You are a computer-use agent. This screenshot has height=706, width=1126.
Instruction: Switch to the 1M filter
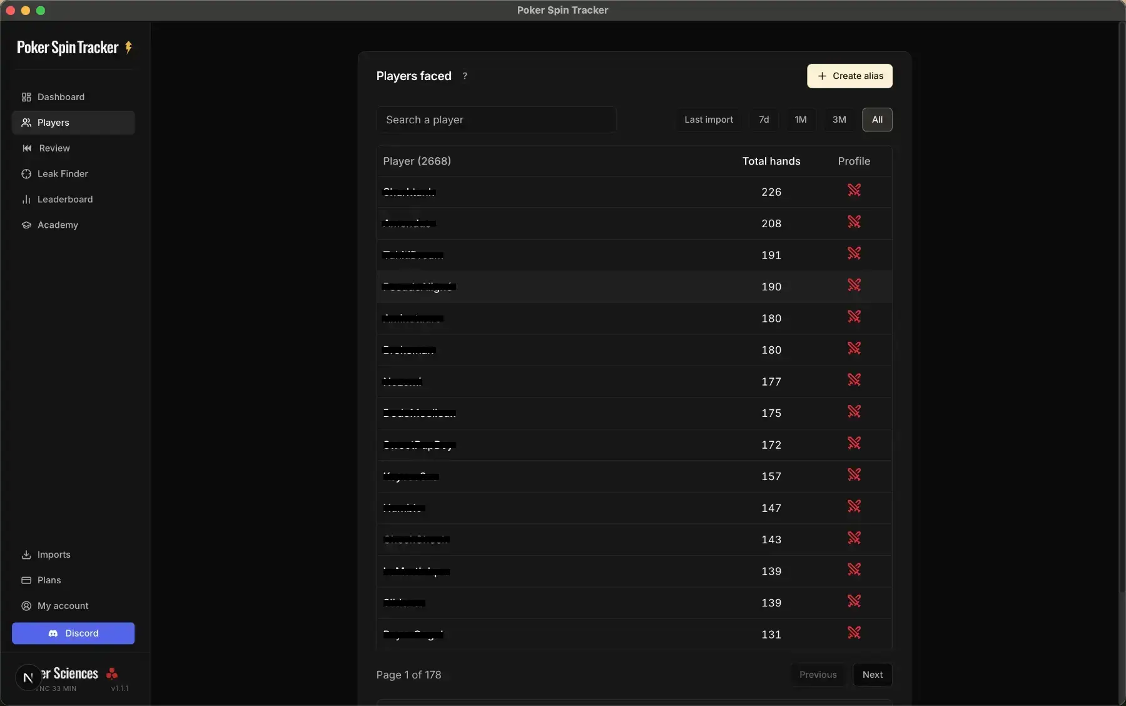coord(801,120)
